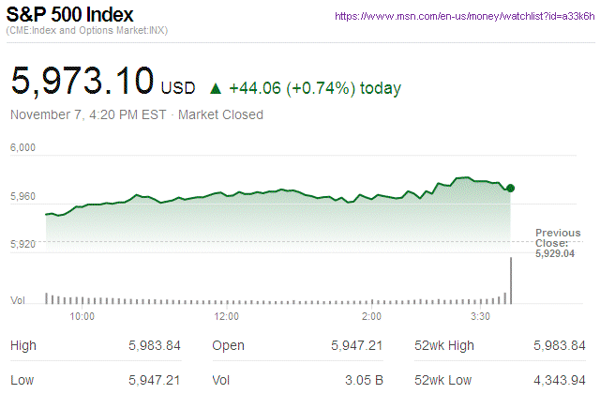This screenshot has height=394, width=600.
Task: Click the 12:00 time axis label
Action: [x=228, y=316]
